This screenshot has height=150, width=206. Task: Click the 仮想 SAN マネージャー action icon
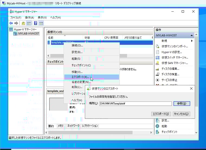coord(157,63)
